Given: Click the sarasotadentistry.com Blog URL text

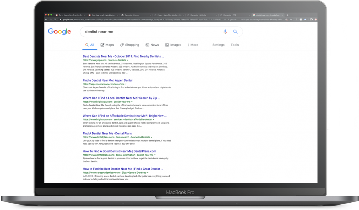Looking at the screenshot, I should pos(115,173).
